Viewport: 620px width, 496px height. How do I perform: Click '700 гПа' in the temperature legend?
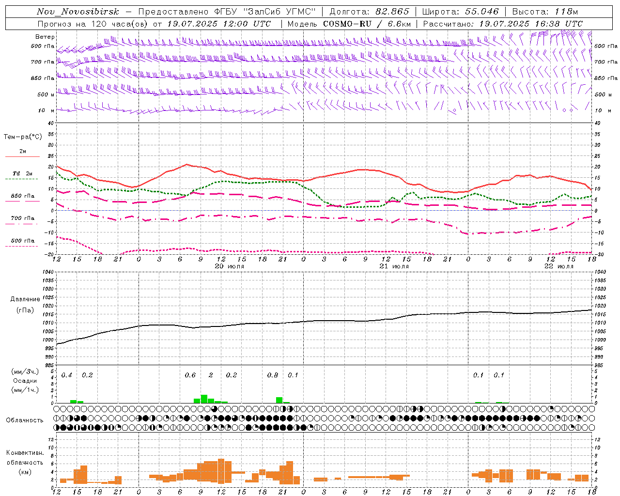pos(23,218)
